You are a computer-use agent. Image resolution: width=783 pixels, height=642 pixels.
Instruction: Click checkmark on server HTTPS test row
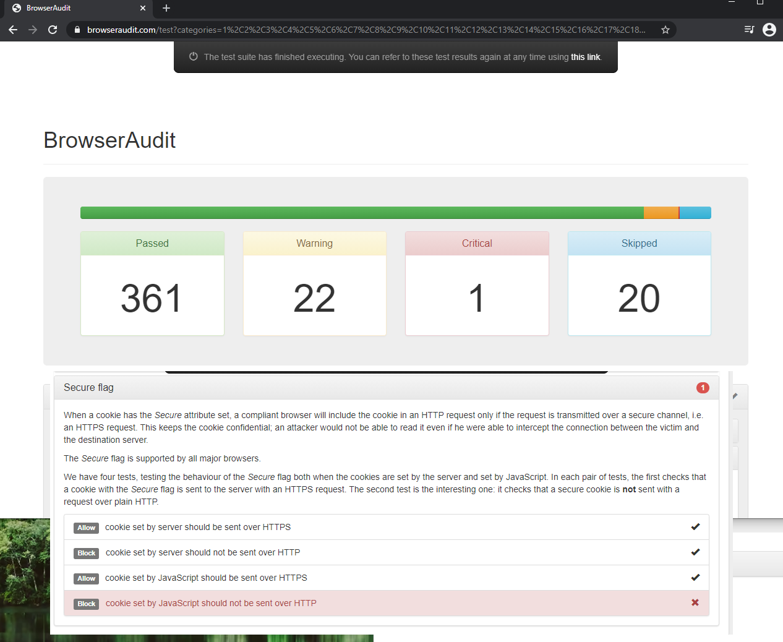point(695,527)
